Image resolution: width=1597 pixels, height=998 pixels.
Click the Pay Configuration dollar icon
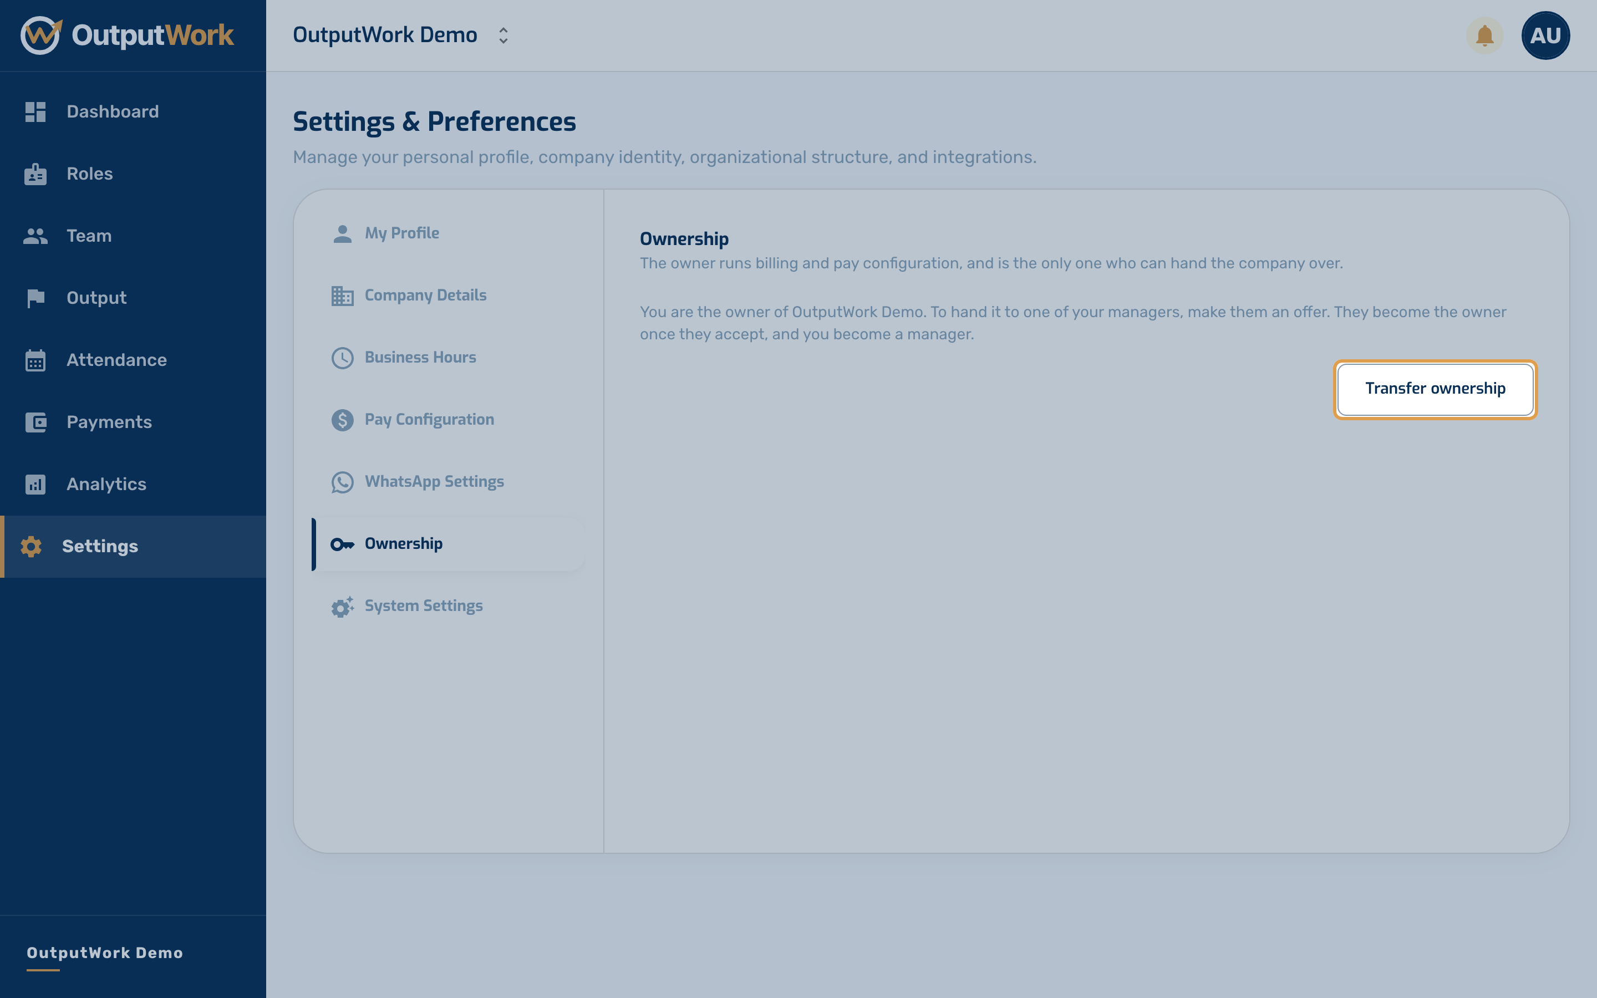[343, 420]
